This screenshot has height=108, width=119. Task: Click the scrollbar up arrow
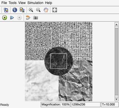(116, 24)
